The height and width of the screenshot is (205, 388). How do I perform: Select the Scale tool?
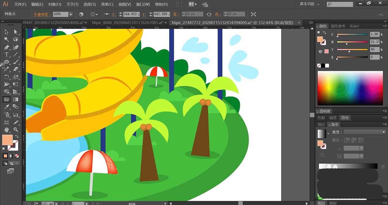[16, 77]
